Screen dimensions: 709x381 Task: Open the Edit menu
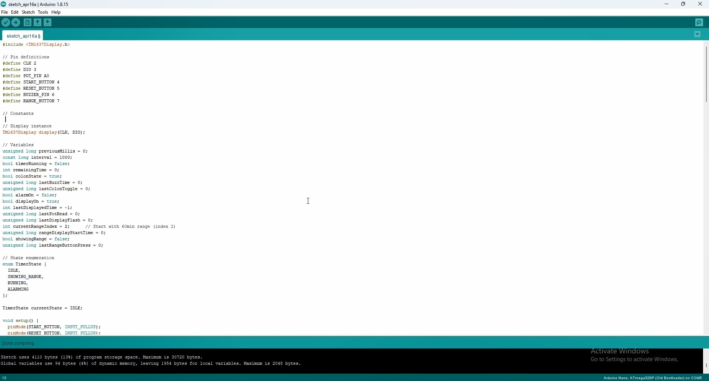tap(15, 12)
